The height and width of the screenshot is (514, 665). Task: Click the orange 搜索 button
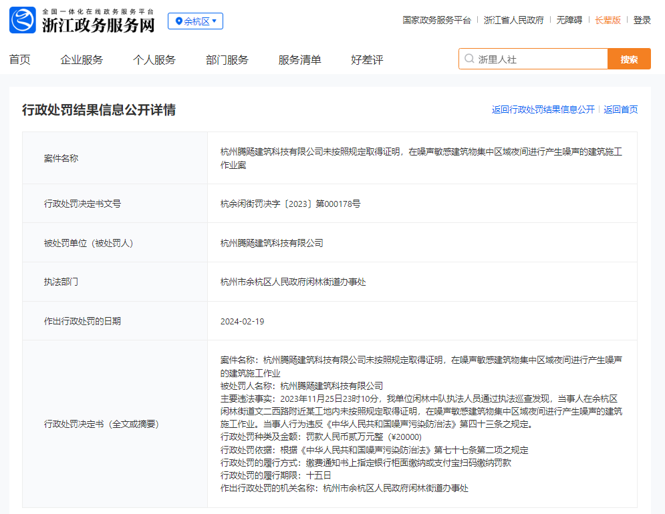tap(630, 59)
